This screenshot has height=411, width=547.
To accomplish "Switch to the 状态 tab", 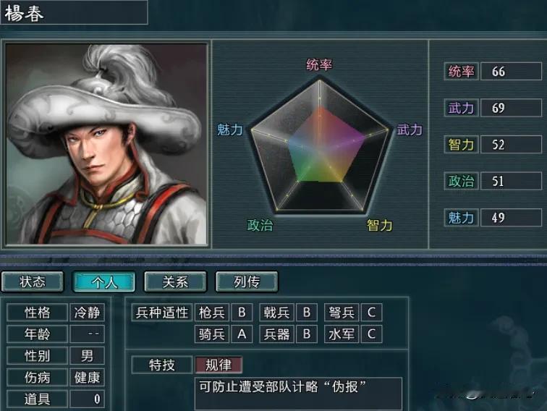I will 33,281.
